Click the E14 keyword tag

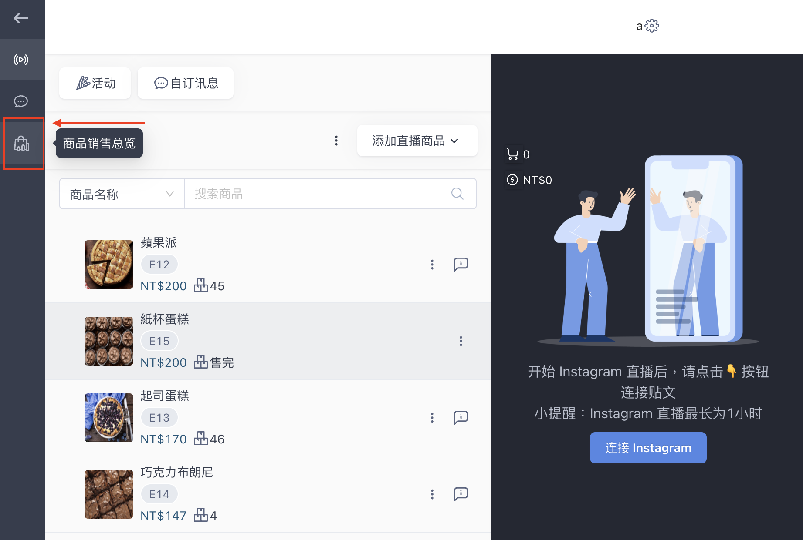[x=159, y=494]
